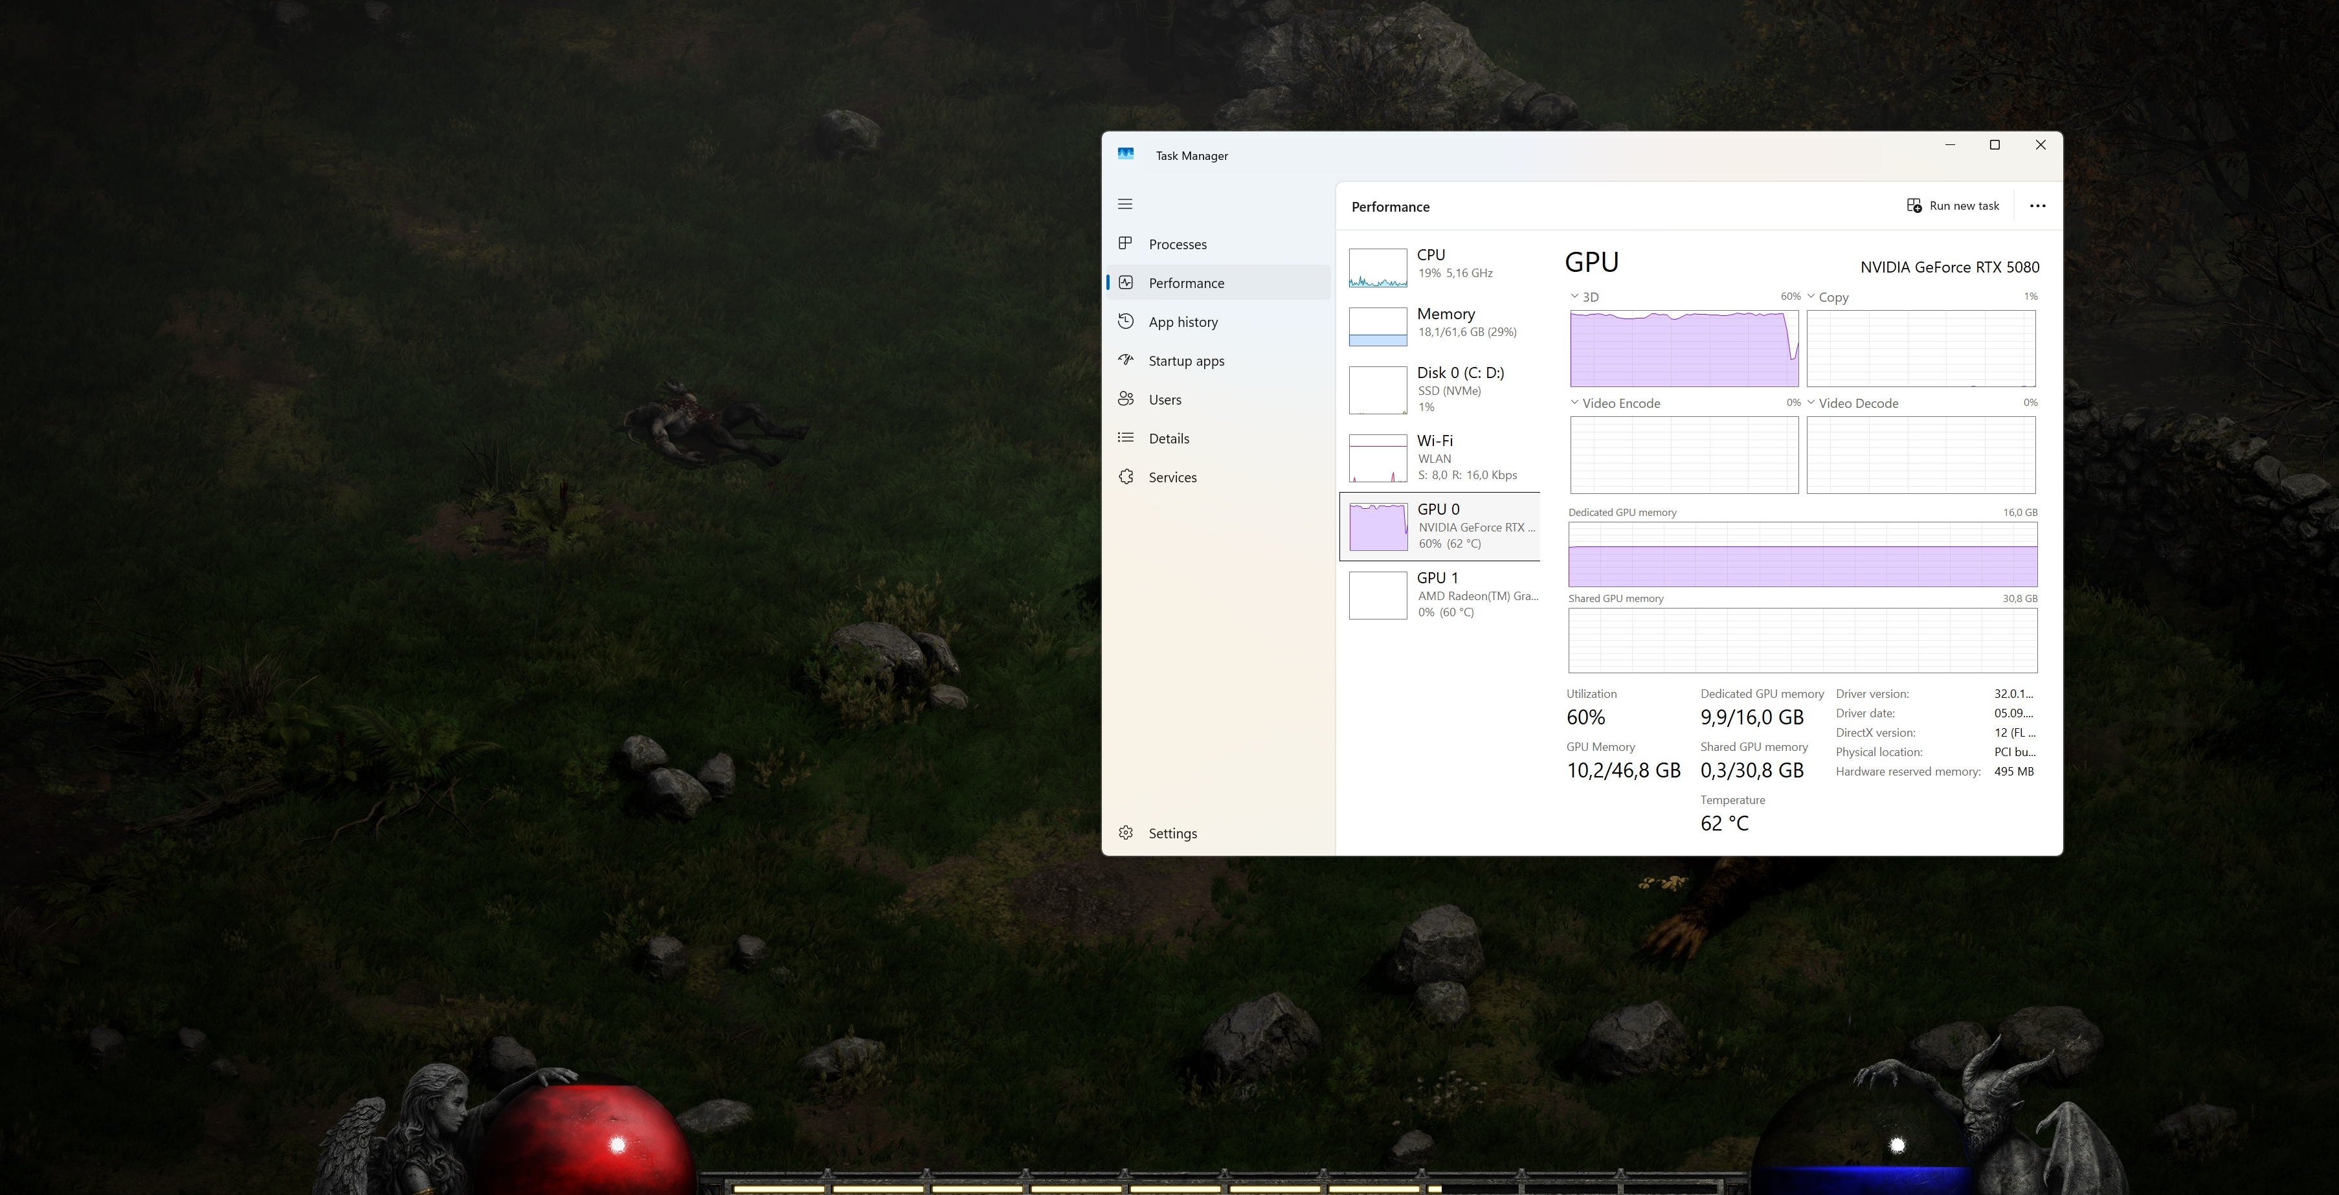Open the Processes page icon
This screenshot has width=2339, height=1195.
pos(1125,243)
